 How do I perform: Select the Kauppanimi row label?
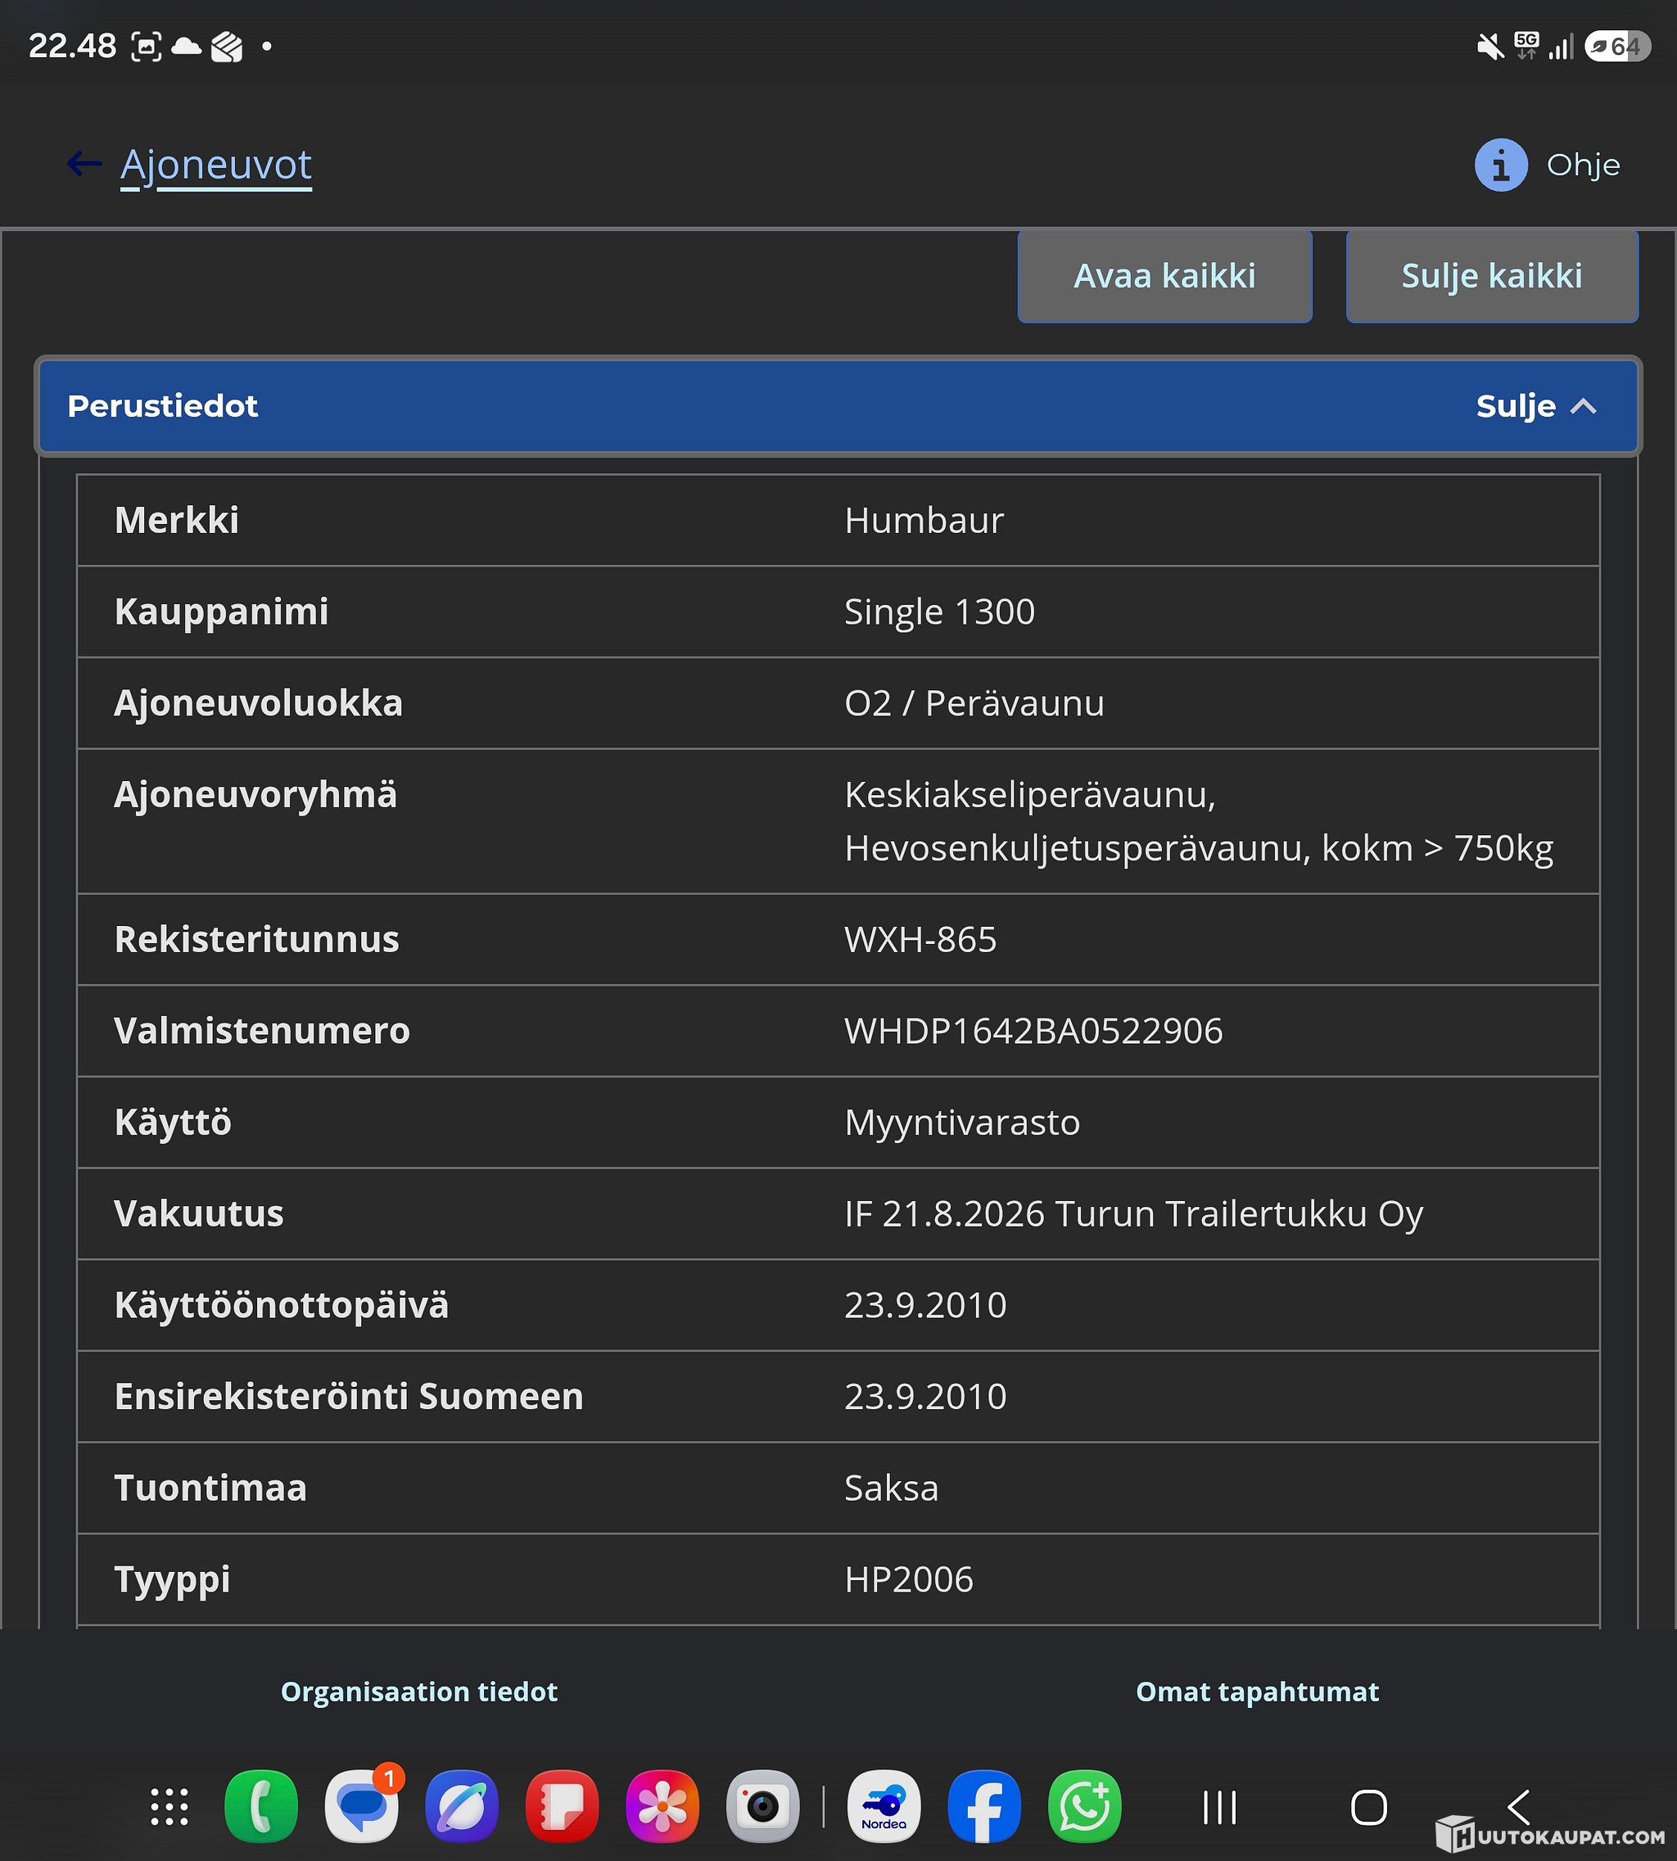click(221, 612)
